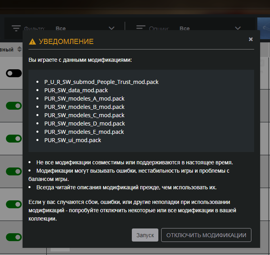Click the filter funnel icon
Image resolution: width=270 pixels, height=255 pixels.
click(x=16, y=28)
